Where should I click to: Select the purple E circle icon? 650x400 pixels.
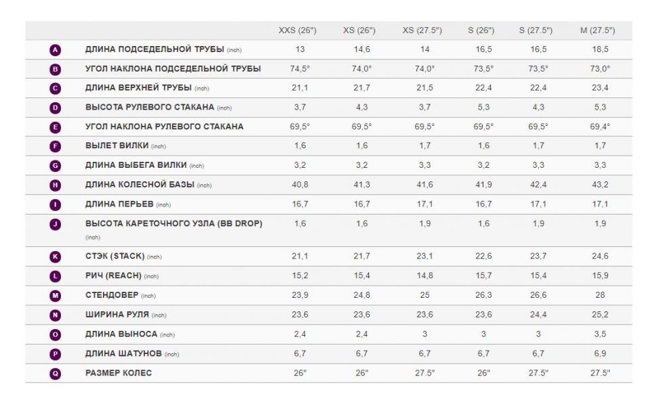click(55, 127)
